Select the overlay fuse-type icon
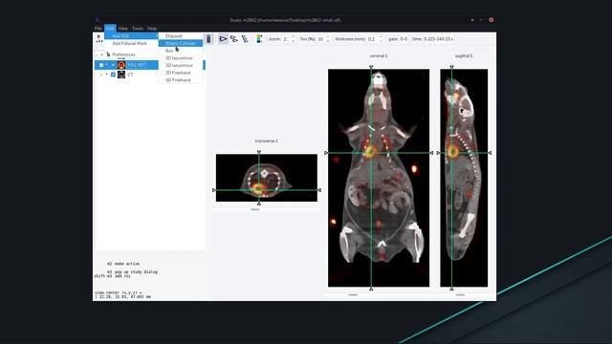 coord(234,39)
